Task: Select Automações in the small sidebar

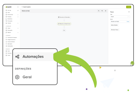Action: coord(9,46)
